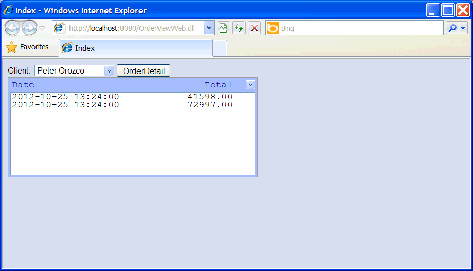
Task: Open a new blank tab
Action: (x=220, y=48)
